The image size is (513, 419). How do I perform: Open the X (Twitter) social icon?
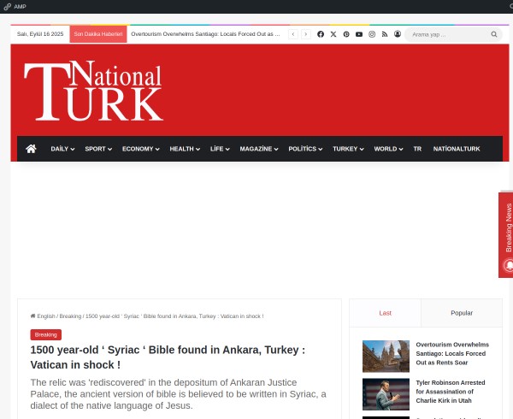tap(333, 34)
